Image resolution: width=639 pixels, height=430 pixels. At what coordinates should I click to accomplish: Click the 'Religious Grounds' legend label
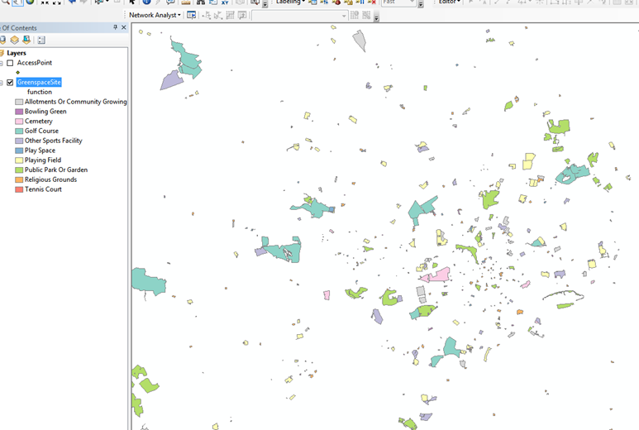pos(50,179)
